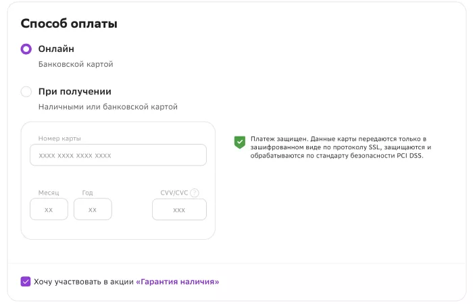Select the «Онлайн» radio button
Image resolution: width=473 pixels, height=304 pixels.
(26, 49)
